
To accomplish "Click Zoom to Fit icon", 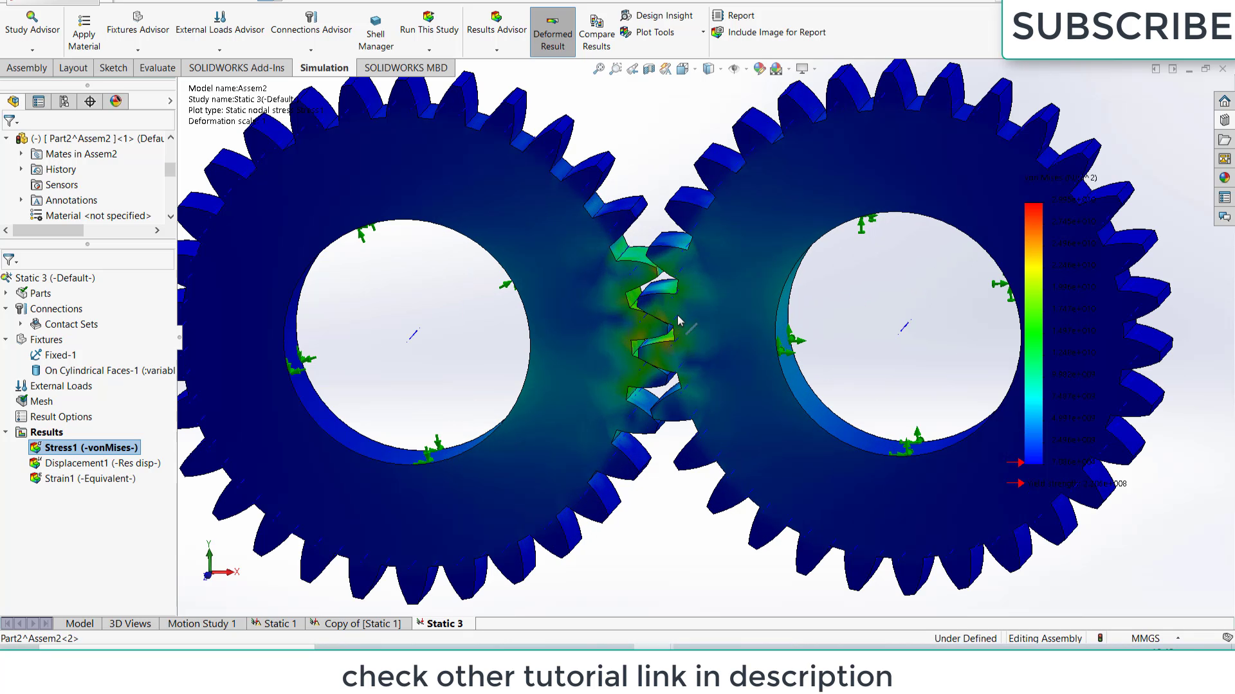I will [599, 69].
